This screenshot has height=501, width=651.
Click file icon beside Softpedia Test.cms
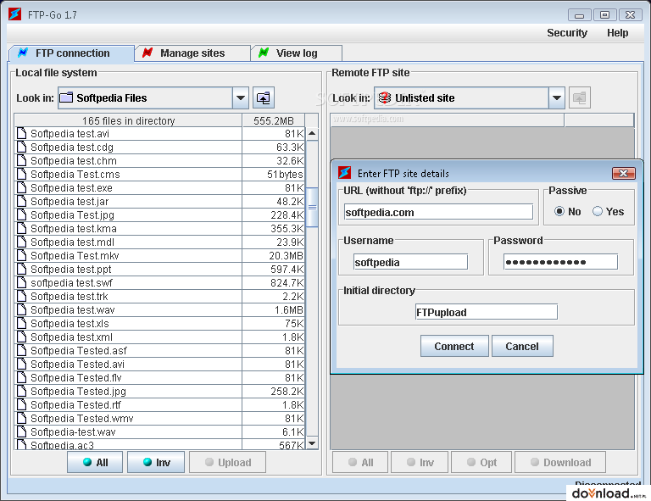pyautogui.click(x=21, y=174)
